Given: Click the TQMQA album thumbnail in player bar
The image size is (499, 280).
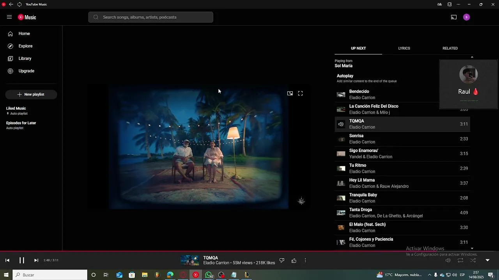Looking at the screenshot, I should click(190, 260).
